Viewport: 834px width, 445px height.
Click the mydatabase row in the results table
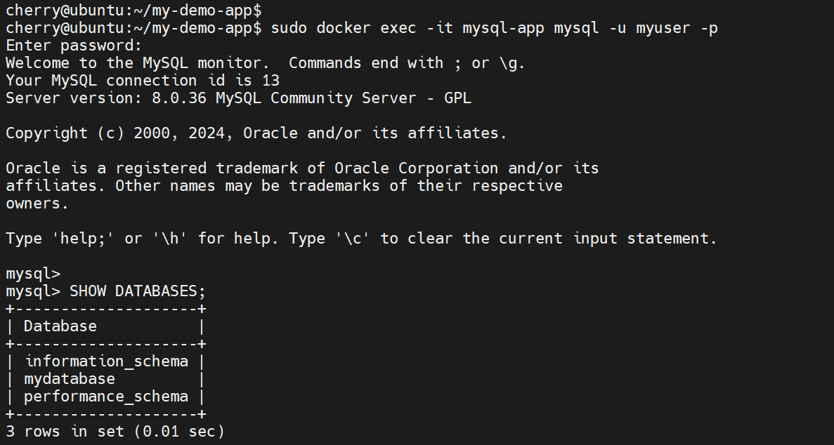69,379
